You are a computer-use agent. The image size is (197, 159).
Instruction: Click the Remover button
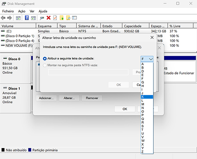click(92, 98)
